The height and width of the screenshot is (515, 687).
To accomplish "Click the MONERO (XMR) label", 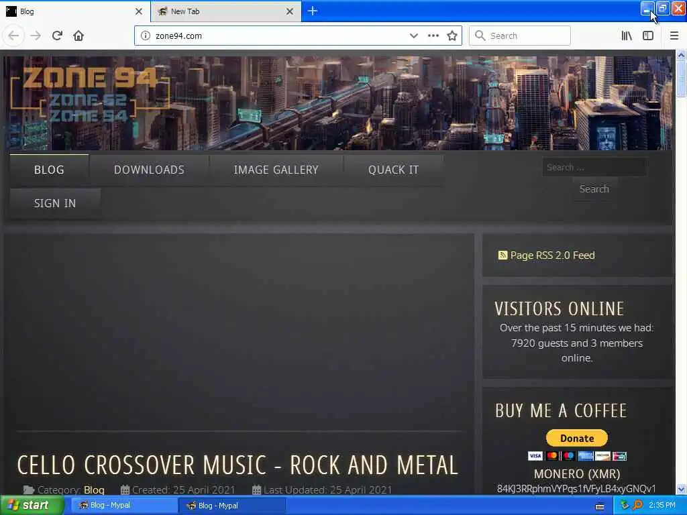I will [x=577, y=473].
